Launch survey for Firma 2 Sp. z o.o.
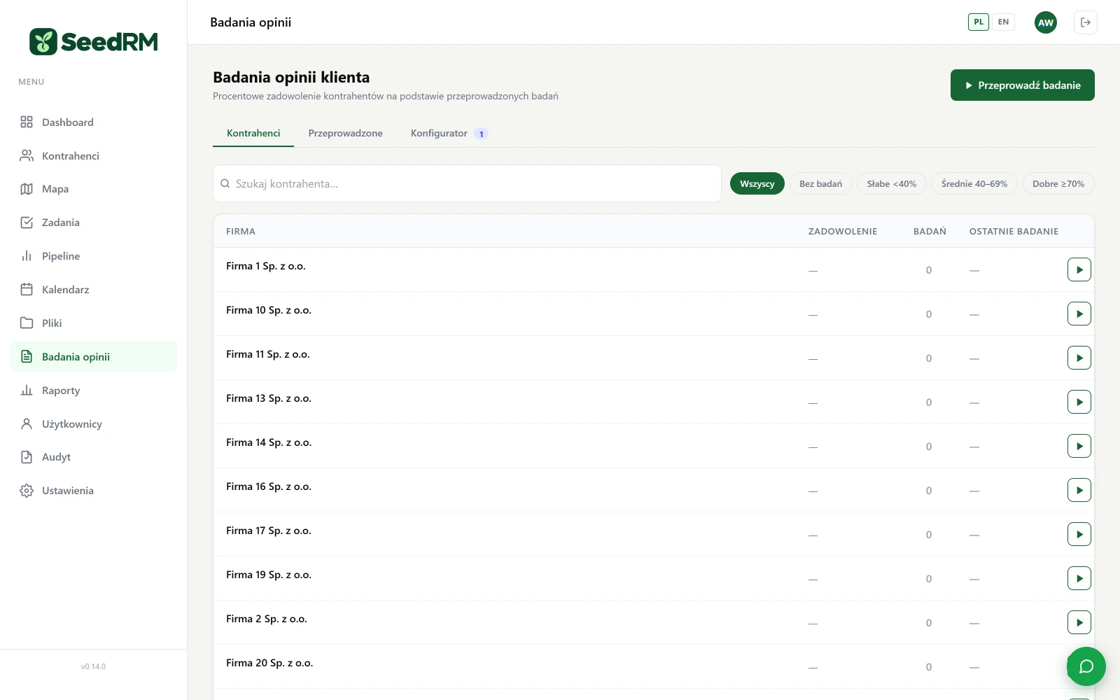 click(1079, 622)
